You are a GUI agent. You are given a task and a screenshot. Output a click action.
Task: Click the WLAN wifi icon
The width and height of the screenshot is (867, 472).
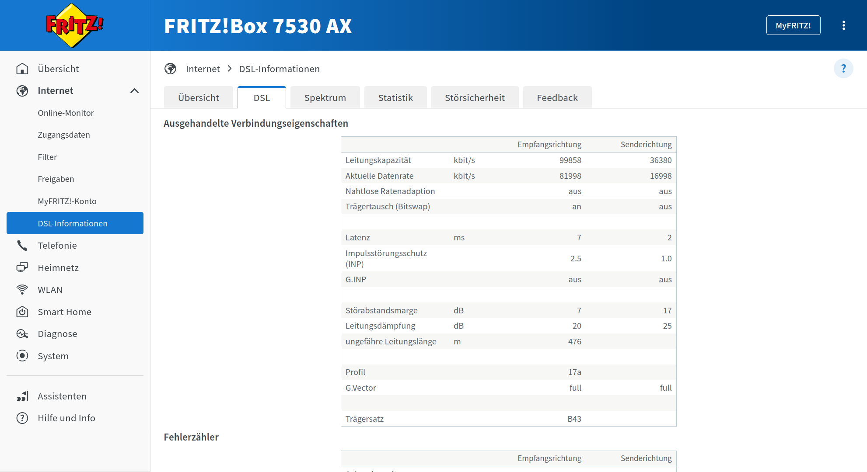pyautogui.click(x=22, y=290)
